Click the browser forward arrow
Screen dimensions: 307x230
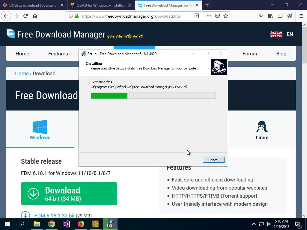(16, 16)
